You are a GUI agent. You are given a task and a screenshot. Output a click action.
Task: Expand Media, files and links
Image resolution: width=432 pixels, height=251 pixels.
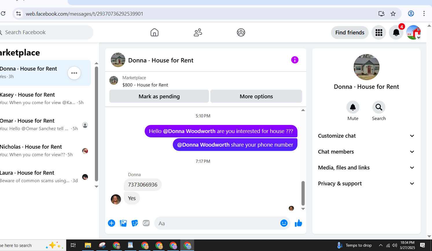[366, 168]
